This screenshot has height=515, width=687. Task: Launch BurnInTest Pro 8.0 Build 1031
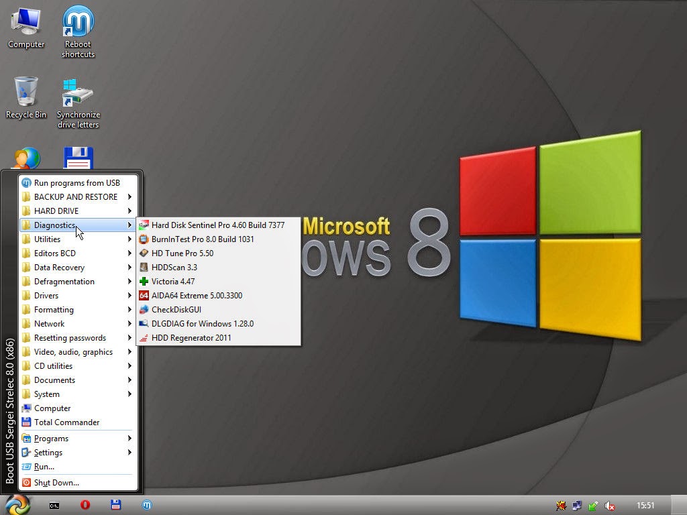pos(218,239)
